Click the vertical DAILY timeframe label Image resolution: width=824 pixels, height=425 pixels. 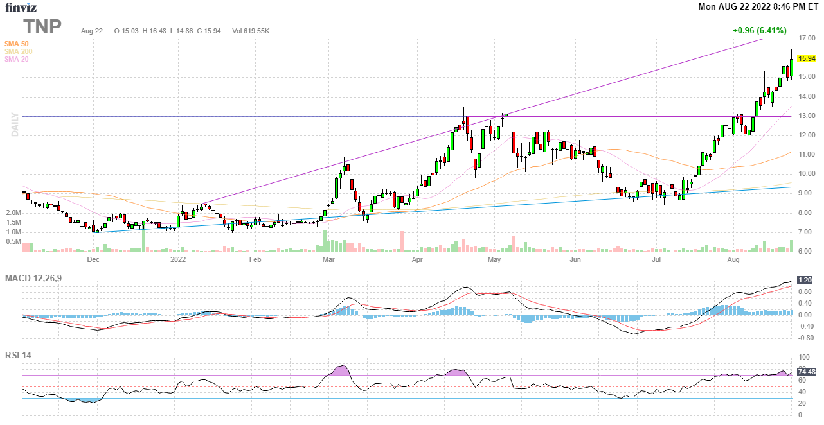pos(14,125)
